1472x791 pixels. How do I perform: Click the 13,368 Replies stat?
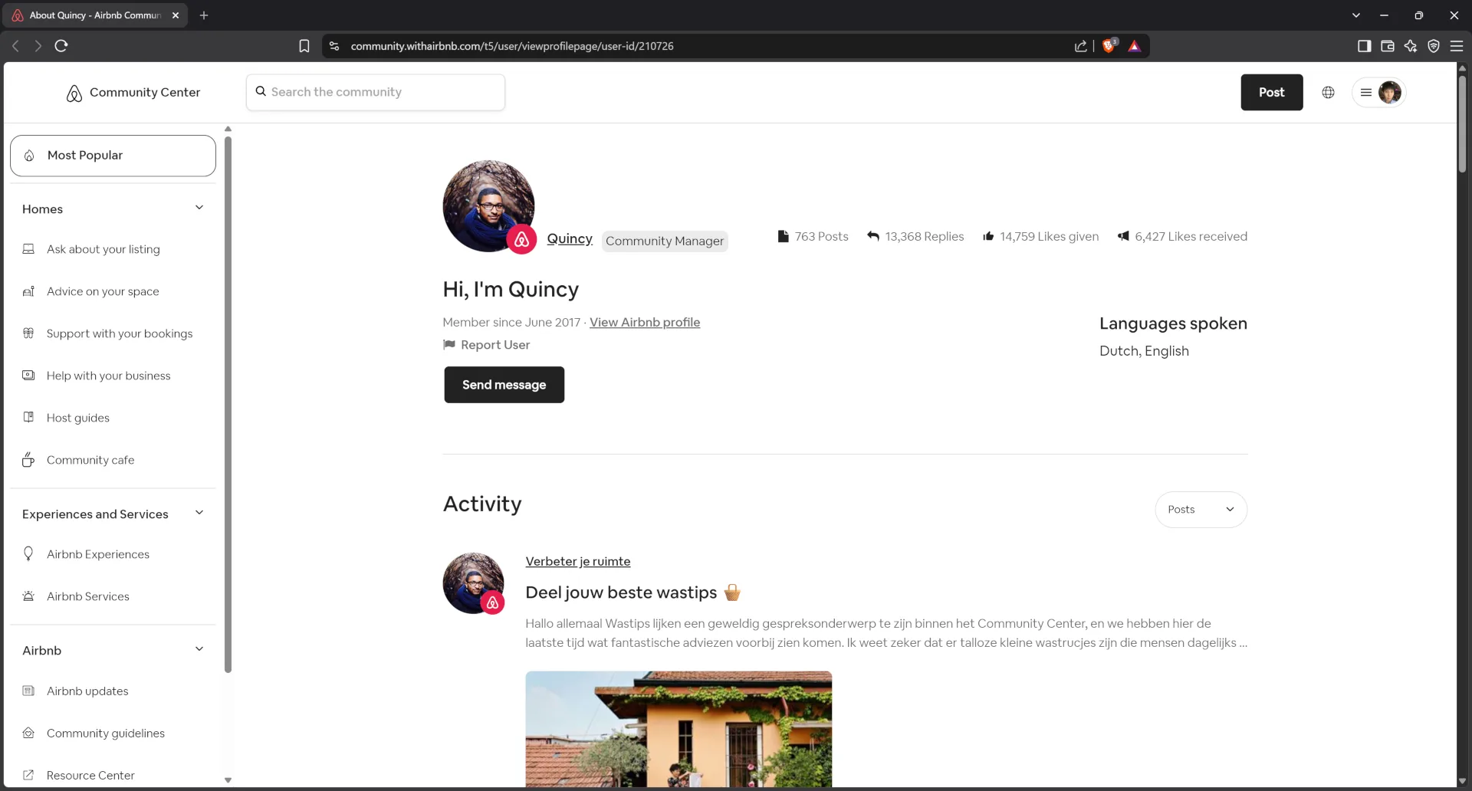(915, 236)
